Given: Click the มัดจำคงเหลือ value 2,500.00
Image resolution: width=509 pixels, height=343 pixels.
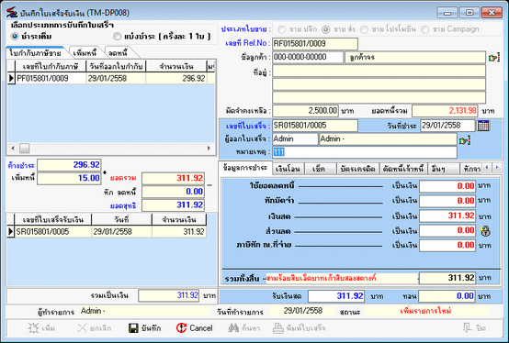Looking at the screenshot, I should (305, 111).
